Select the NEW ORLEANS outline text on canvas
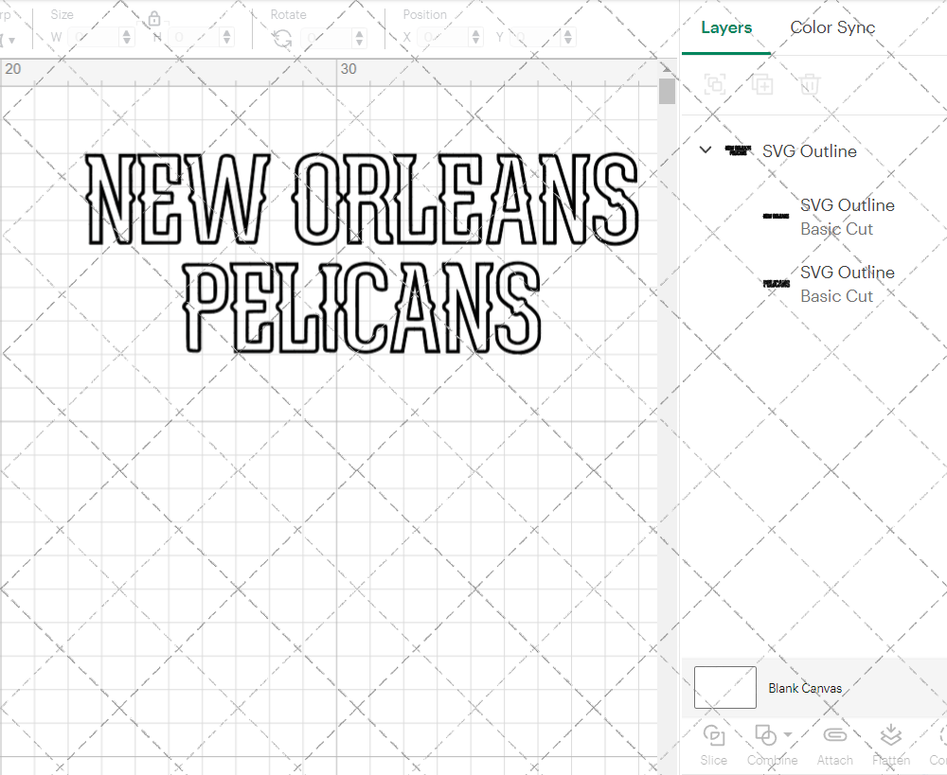Screen dimensions: 947x775 [x=362, y=199]
